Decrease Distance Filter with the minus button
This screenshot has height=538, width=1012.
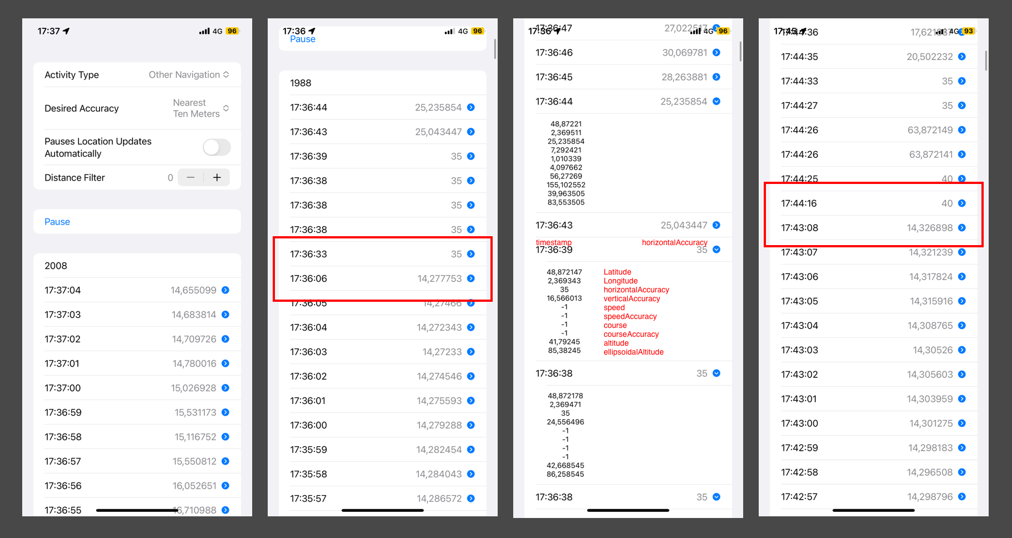click(191, 177)
